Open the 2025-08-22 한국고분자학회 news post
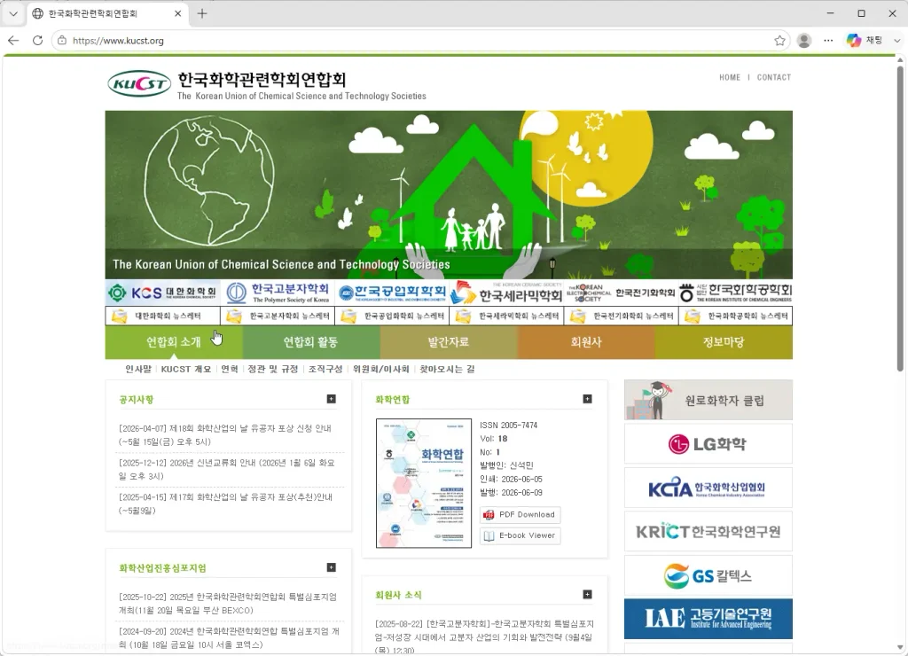This screenshot has height=656, width=908. point(485,636)
